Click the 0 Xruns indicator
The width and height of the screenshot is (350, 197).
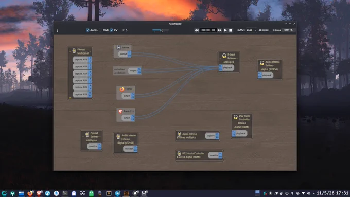[x=277, y=30]
